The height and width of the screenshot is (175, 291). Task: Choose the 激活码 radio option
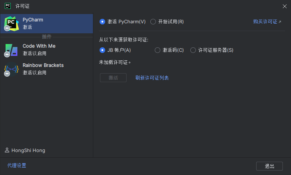[x=157, y=50]
